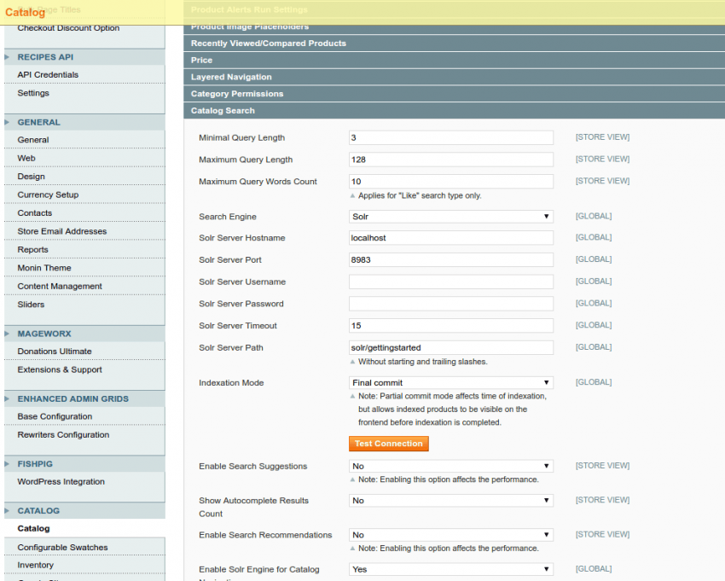Edit the Solr Server Hostname field
The image size is (725, 581).
click(451, 238)
